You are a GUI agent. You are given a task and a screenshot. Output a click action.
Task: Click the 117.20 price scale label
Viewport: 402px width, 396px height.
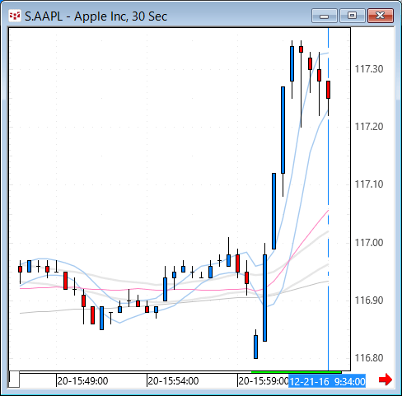coord(369,127)
